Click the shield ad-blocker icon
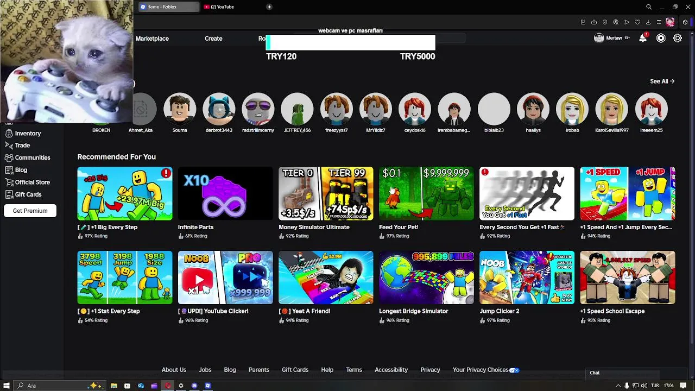The image size is (695, 391). (605, 22)
